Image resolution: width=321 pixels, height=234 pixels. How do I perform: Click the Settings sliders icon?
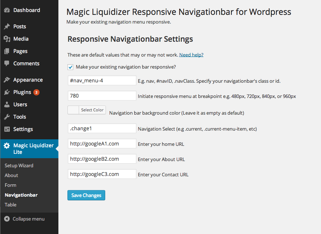tap(7, 129)
